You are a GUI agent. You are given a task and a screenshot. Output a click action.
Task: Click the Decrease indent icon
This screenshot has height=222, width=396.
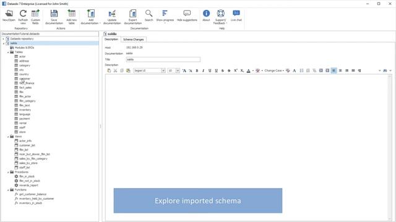pyautogui.click(x=321, y=71)
